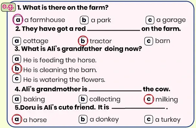Click the blank line in question 4
Viewport: 196px width, 128px height.
pos(115,91)
